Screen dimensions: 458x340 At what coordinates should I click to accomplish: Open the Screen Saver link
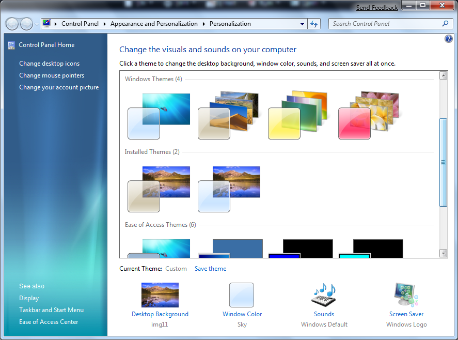coord(406,314)
